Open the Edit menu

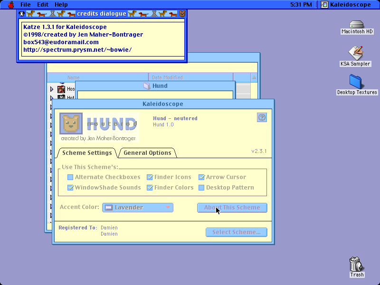(43, 5)
